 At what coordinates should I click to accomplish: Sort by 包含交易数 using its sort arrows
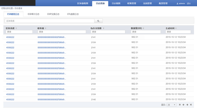103,28
